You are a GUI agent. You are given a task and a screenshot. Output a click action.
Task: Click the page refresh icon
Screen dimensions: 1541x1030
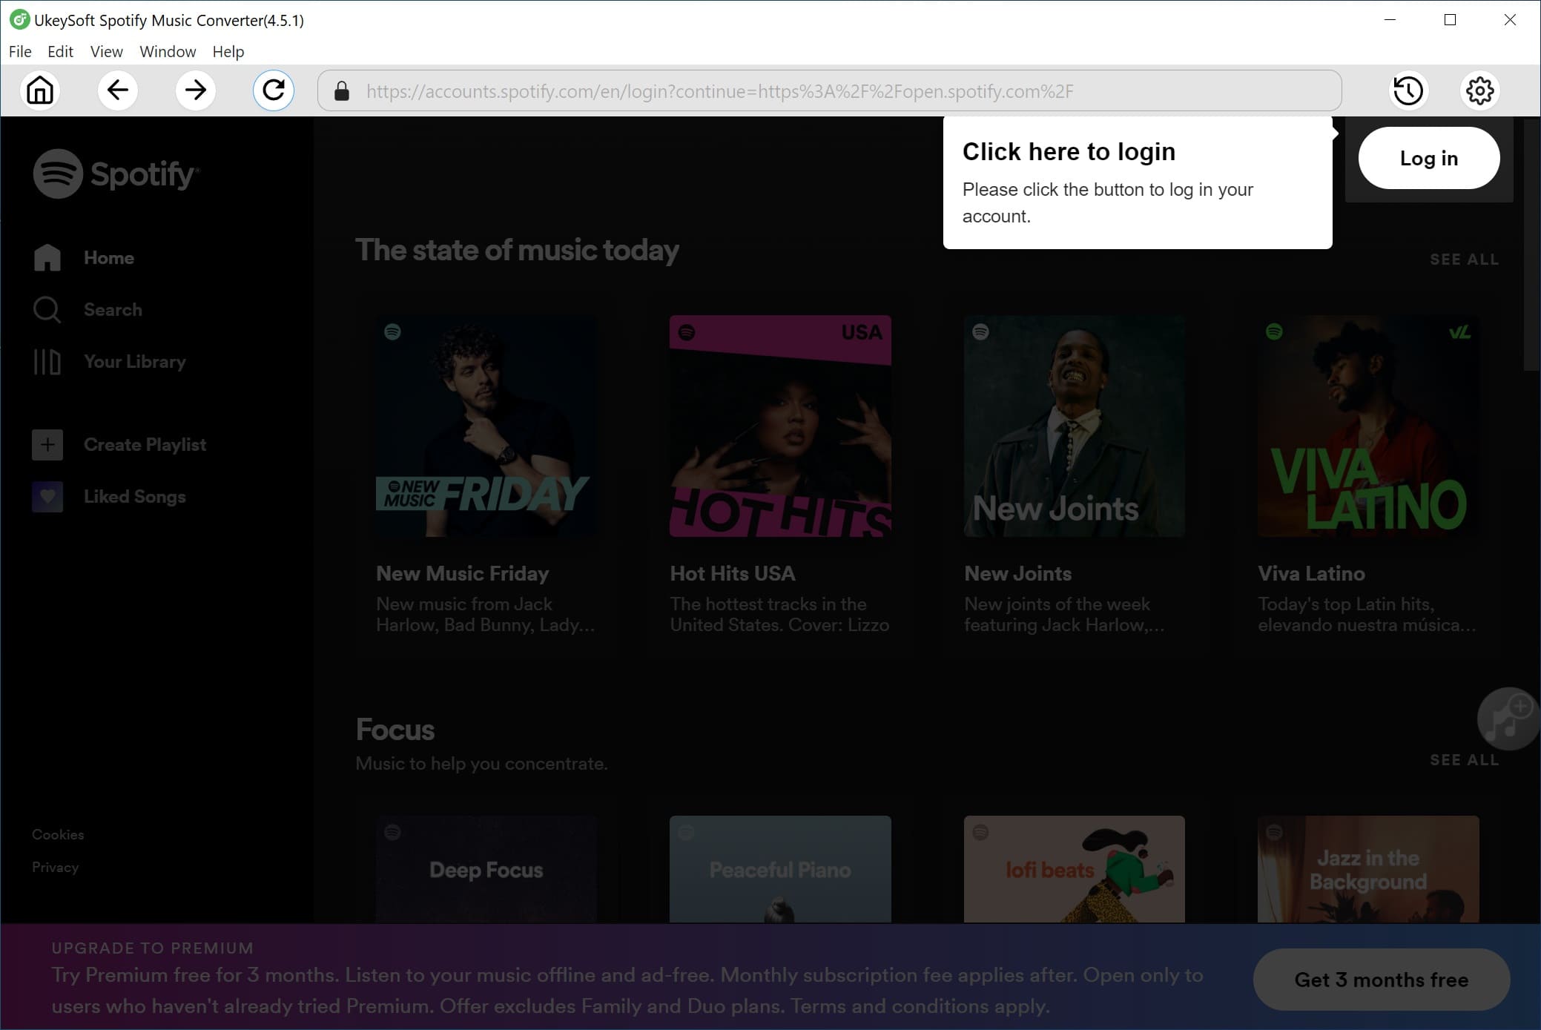point(274,90)
